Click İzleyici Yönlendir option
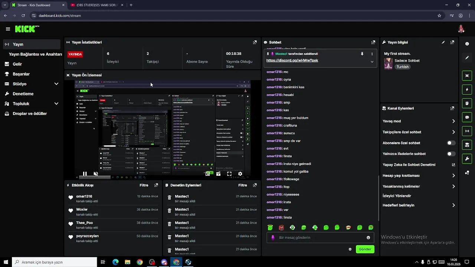This screenshot has width=475, height=267. [397, 196]
